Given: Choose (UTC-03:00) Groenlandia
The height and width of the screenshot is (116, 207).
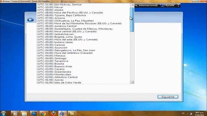Looking at the screenshot, I should tap(83, 72).
